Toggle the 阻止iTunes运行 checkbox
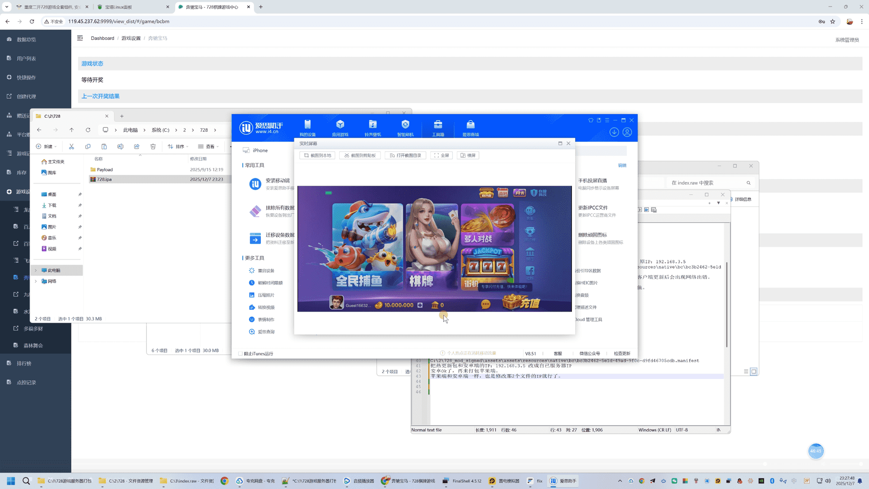This screenshot has height=489, width=869. [x=240, y=354]
